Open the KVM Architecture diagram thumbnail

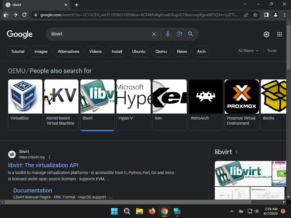[267, 193]
